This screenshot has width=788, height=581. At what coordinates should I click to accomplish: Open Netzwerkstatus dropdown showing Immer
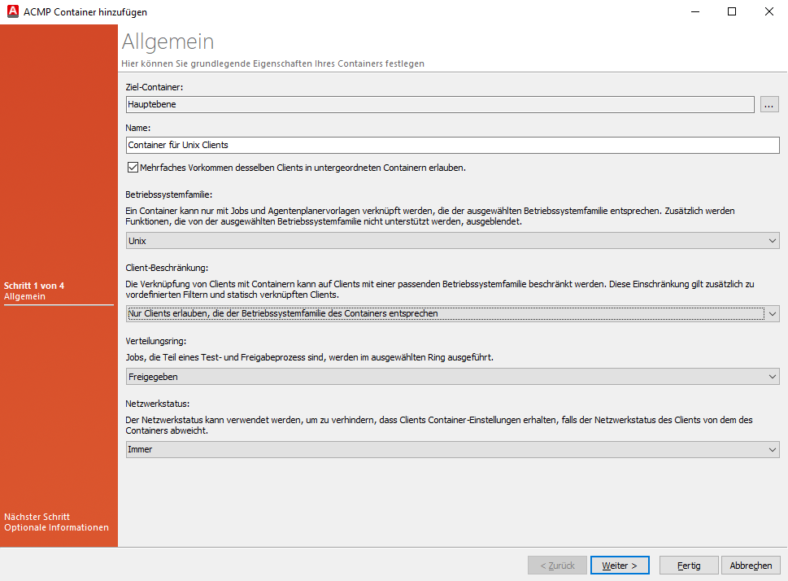pyautogui.click(x=452, y=449)
